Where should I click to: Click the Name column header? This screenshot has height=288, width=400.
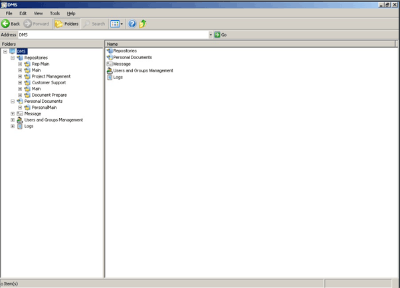click(x=250, y=44)
